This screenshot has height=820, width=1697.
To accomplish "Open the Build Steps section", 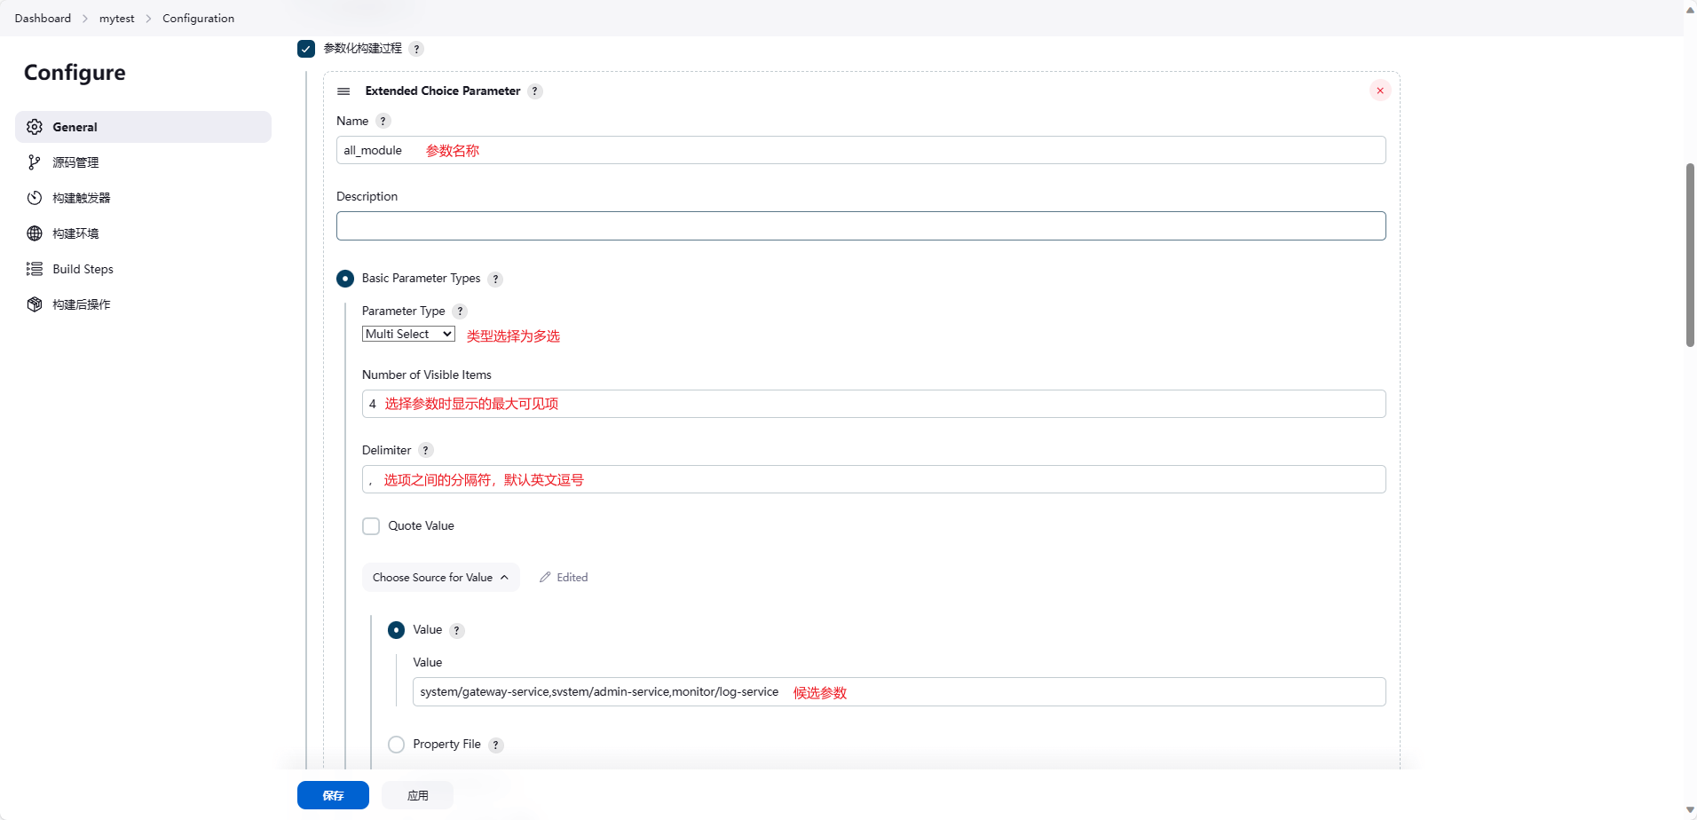I will click(83, 269).
